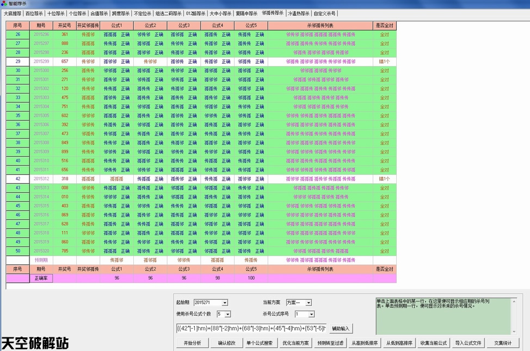Open the 百位荐杀 tab
530x351 pixels.
34,14
